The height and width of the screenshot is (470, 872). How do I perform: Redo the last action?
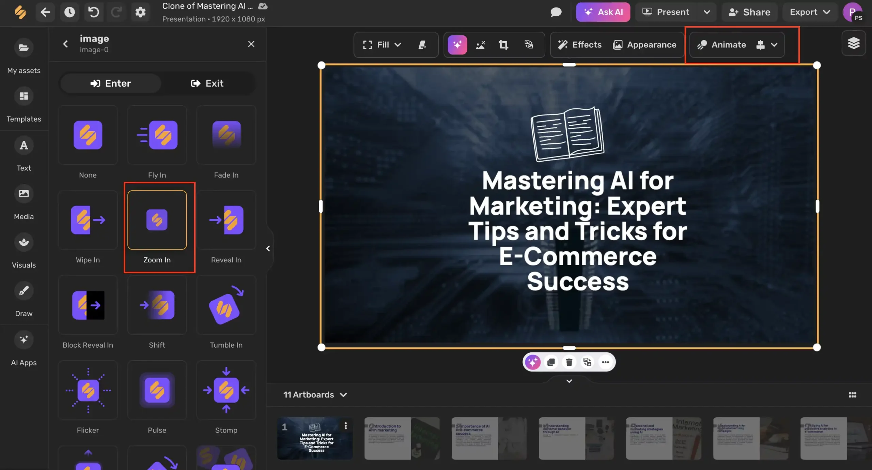click(x=116, y=12)
